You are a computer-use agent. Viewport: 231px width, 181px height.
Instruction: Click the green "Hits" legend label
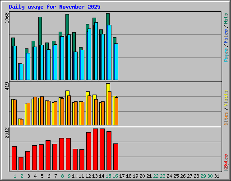coord(226,19)
